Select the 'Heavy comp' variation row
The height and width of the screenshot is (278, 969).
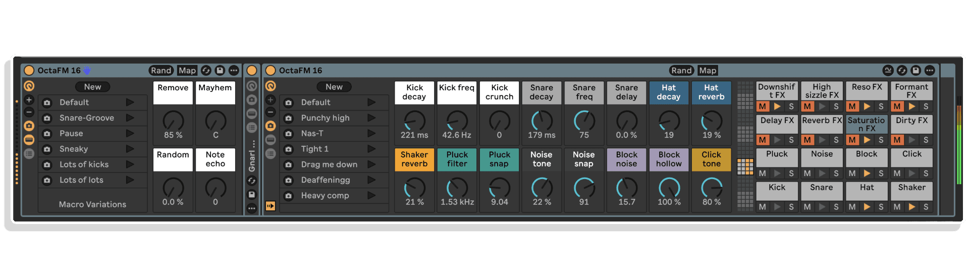[x=334, y=196]
